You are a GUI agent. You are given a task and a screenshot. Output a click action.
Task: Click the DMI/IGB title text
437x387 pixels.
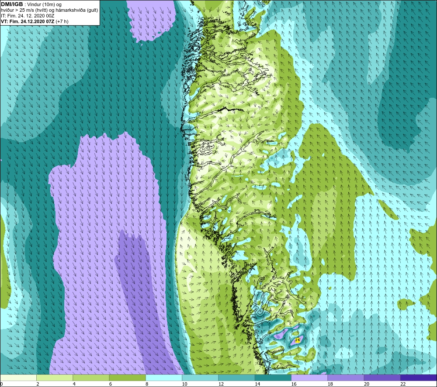(12, 4)
